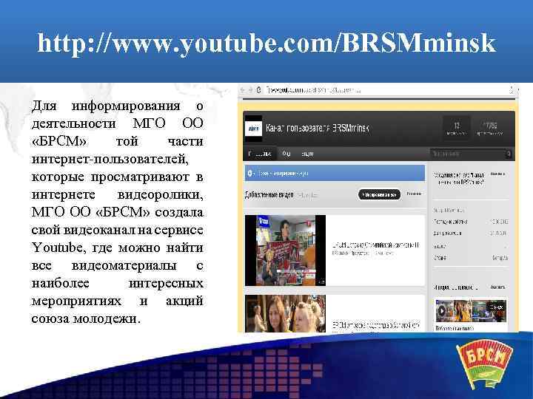Image resolution: width=533 pixels, height=399 pixels.
Task: Click the BRSMminsk channel avatar
Action: pyautogui.click(x=253, y=129)
